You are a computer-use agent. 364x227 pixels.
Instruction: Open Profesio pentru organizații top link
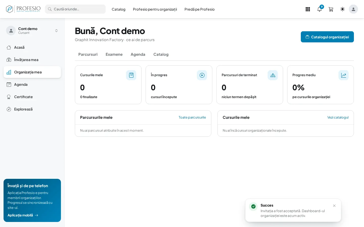coord(155,9)
